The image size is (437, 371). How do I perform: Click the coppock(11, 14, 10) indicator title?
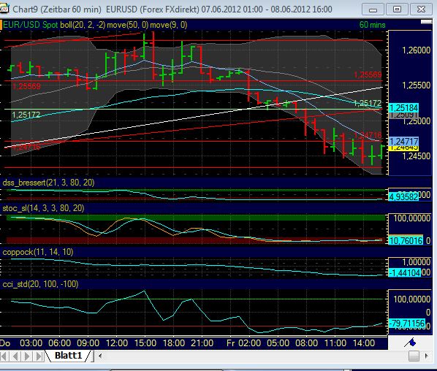pos(38,252)
